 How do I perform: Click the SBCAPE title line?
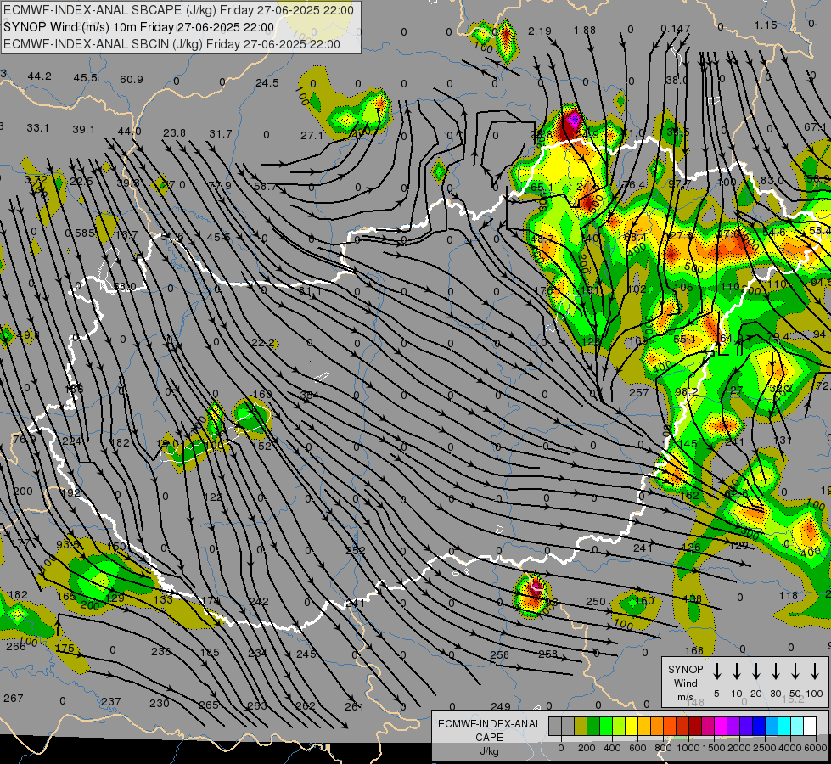point(178,10)
